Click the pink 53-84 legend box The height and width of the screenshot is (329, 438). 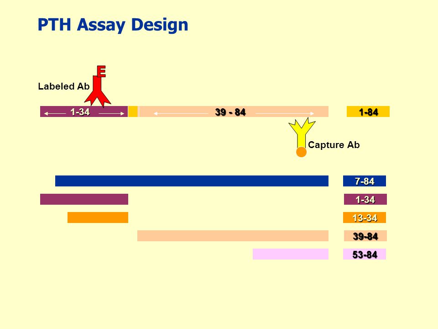point(364,254)
